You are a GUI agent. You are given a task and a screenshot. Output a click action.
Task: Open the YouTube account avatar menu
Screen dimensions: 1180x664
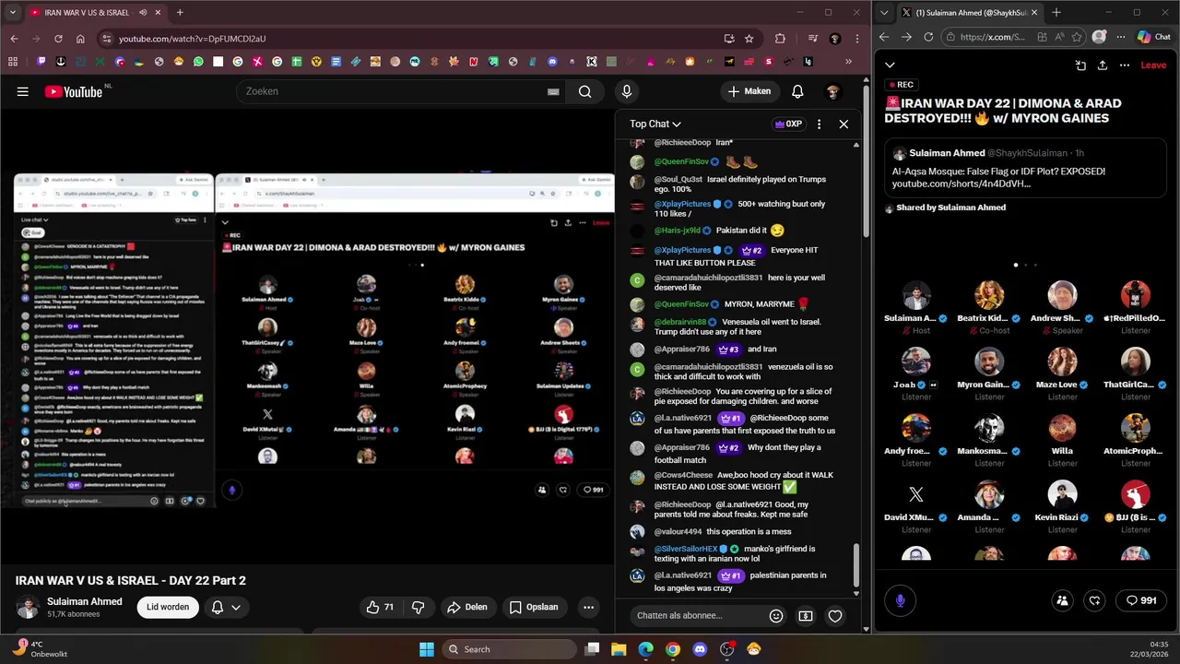[832, 91]
